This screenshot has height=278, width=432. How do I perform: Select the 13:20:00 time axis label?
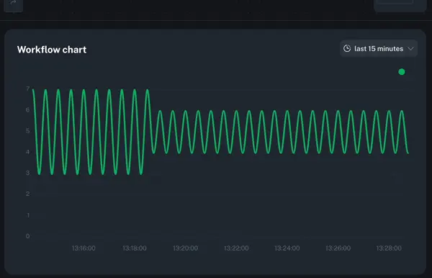[186, 248]
